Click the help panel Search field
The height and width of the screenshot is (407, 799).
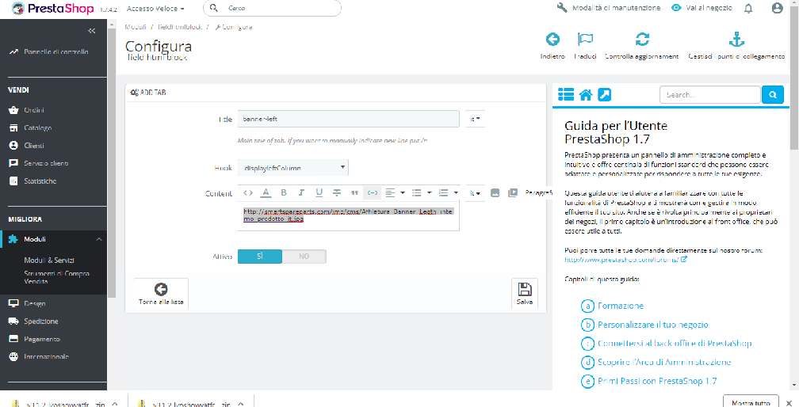pos(710,95)
